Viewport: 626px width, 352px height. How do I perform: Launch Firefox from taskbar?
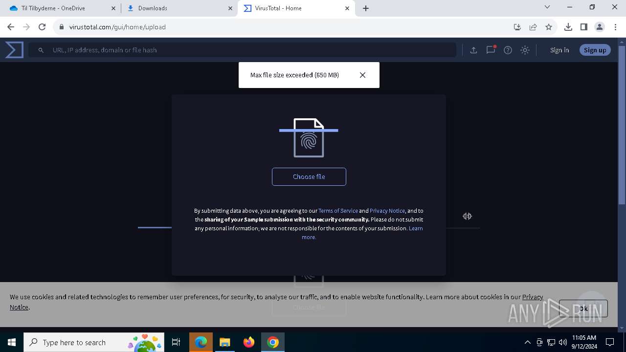[x=249, y=342]
